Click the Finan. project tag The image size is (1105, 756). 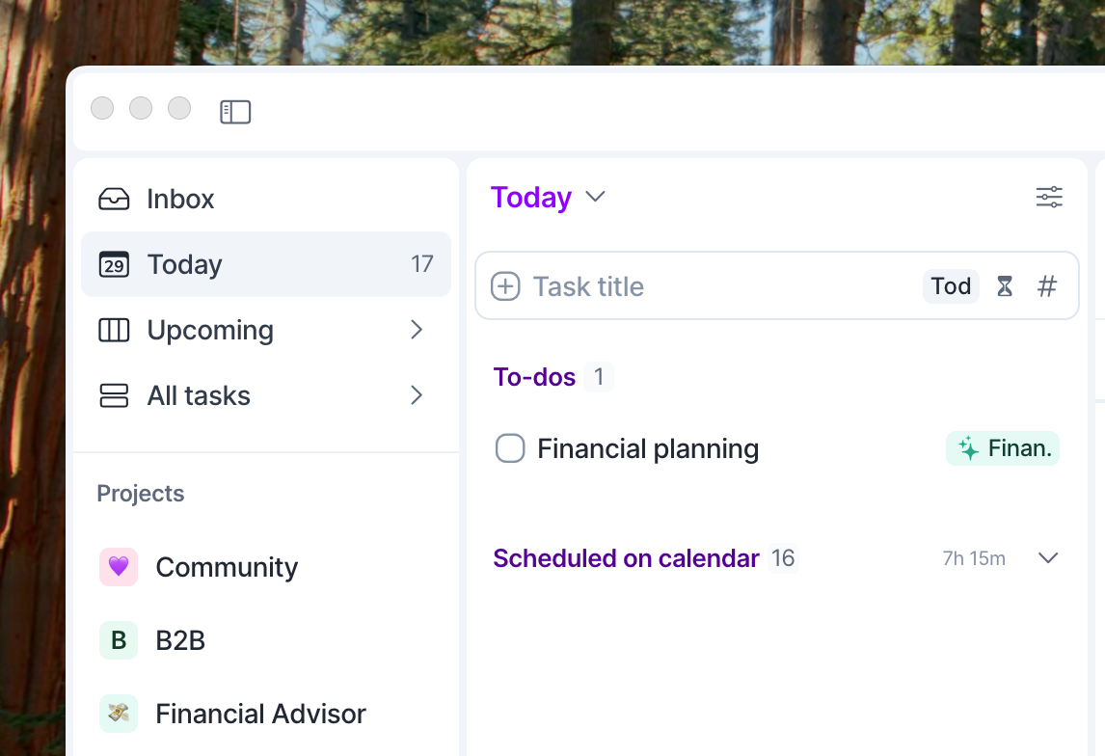1003,448
